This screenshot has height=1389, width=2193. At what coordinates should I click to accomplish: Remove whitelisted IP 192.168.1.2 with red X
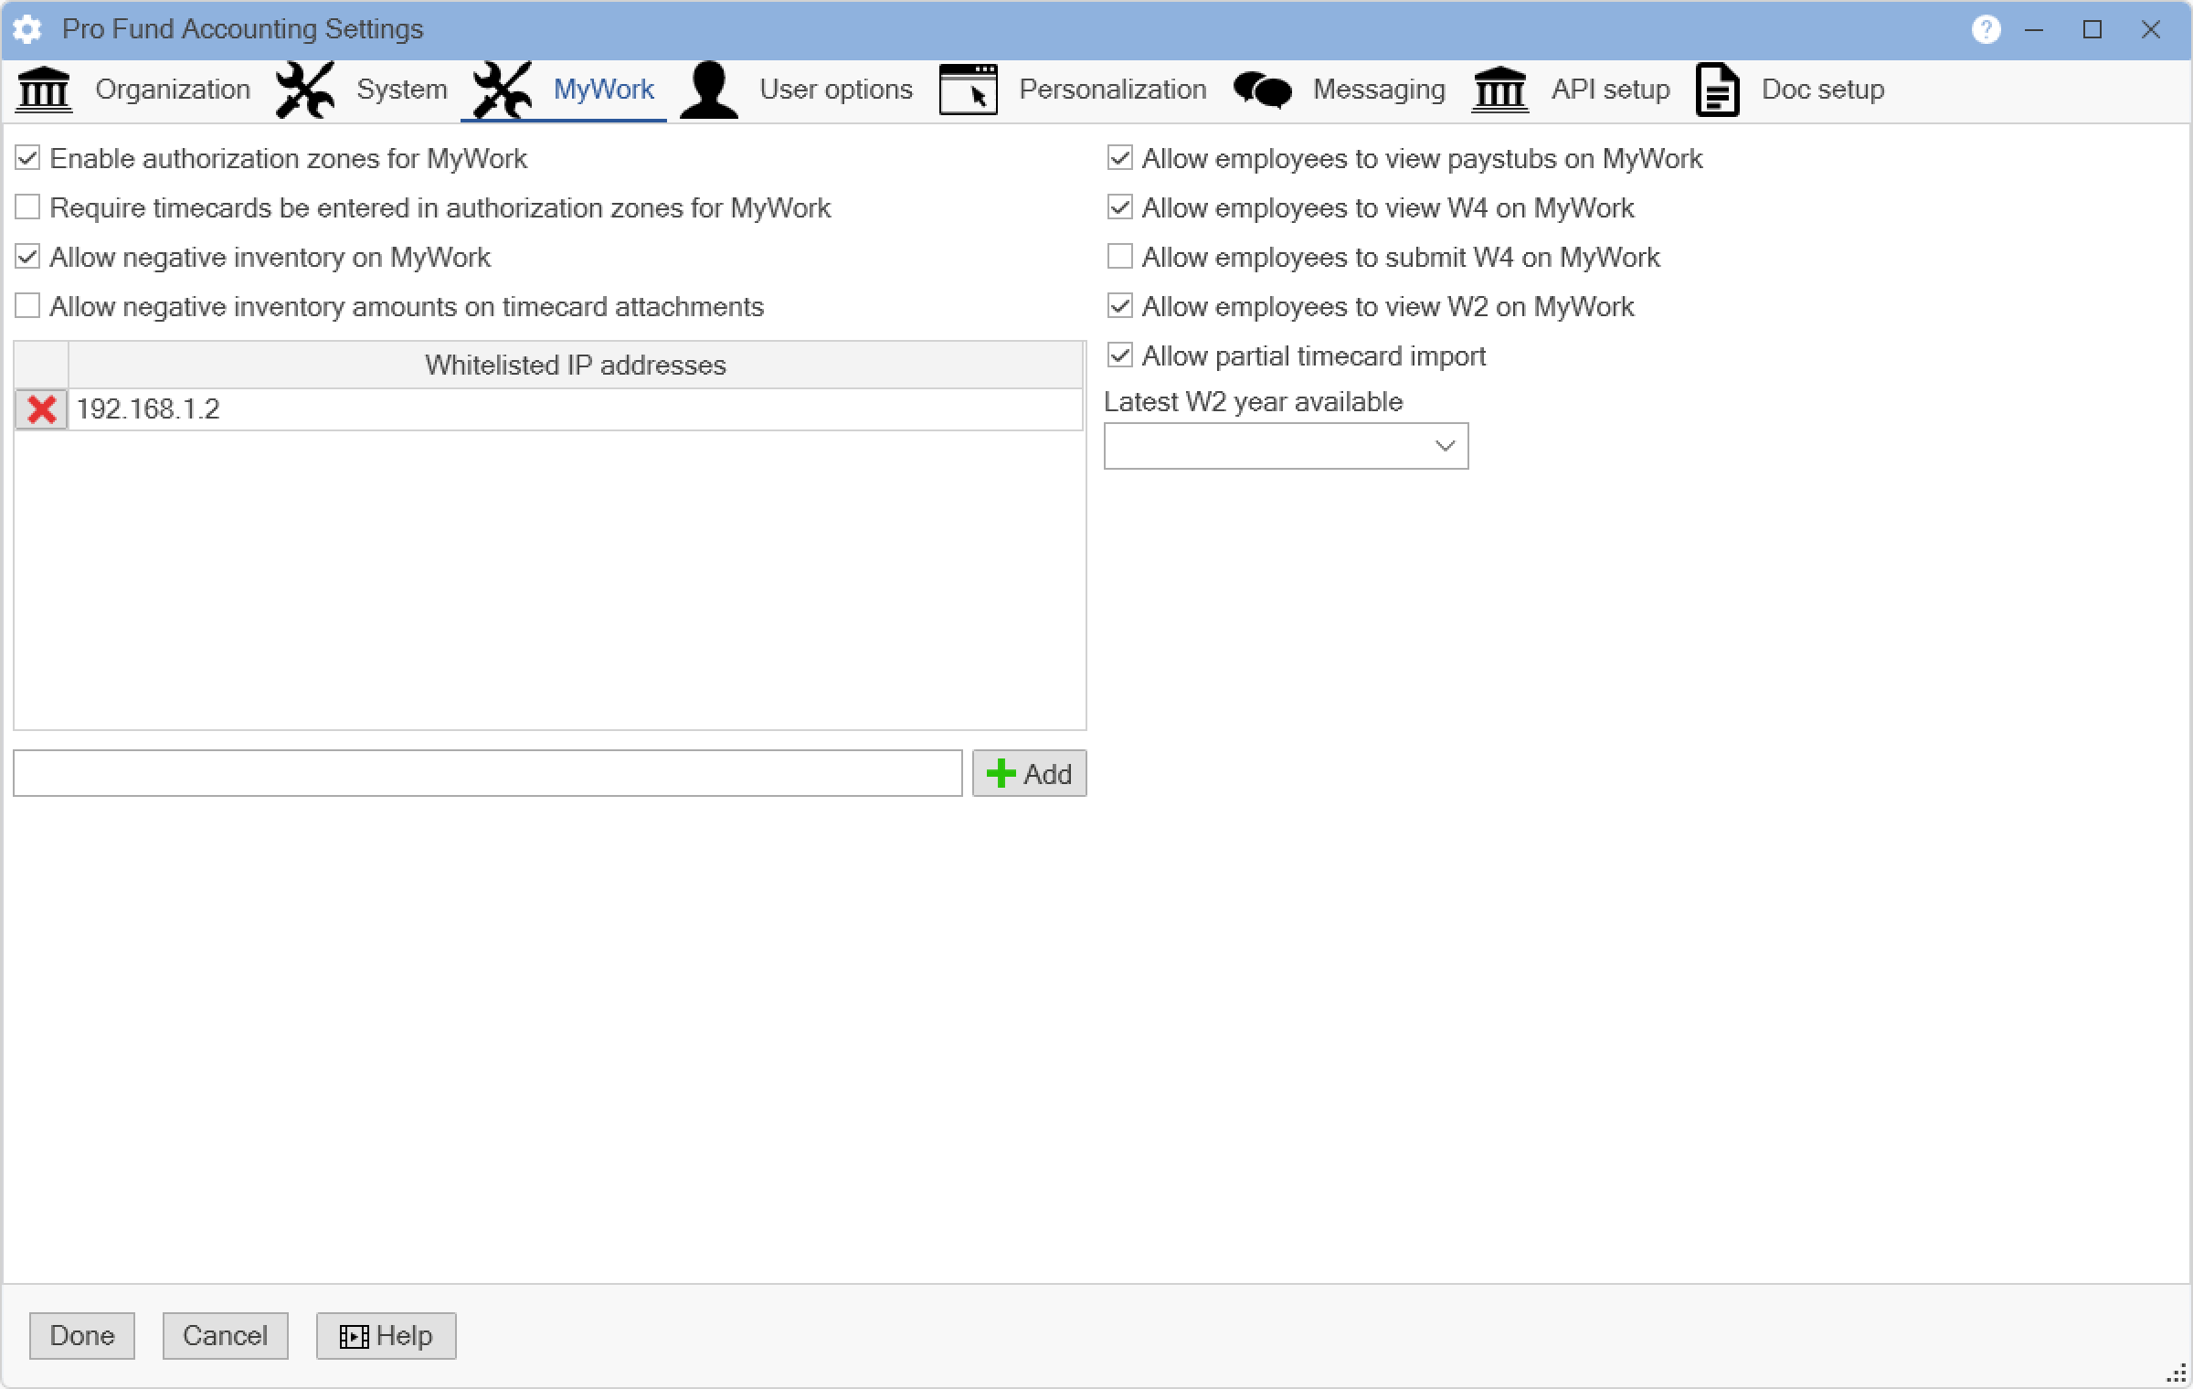41,409
